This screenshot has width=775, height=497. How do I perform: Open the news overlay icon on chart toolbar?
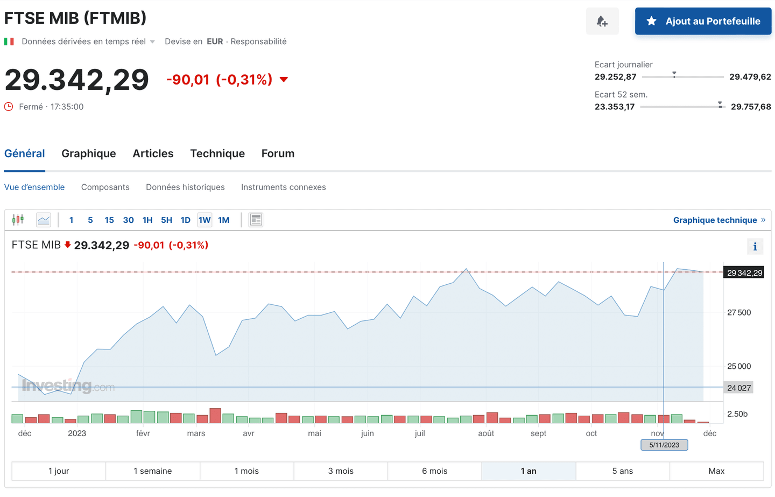pyautogui.click(x=256, y=219)
